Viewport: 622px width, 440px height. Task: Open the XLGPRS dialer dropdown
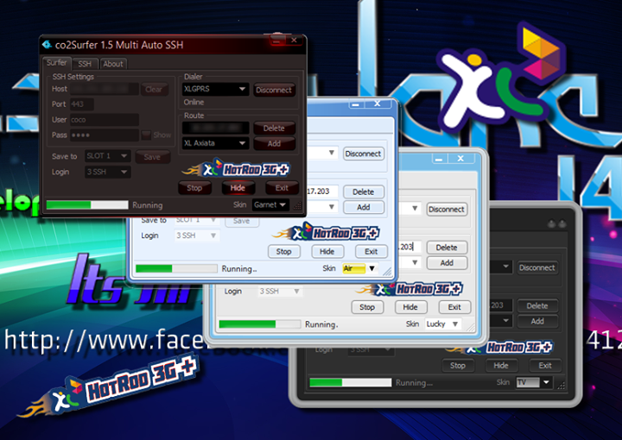coord(215,89)
